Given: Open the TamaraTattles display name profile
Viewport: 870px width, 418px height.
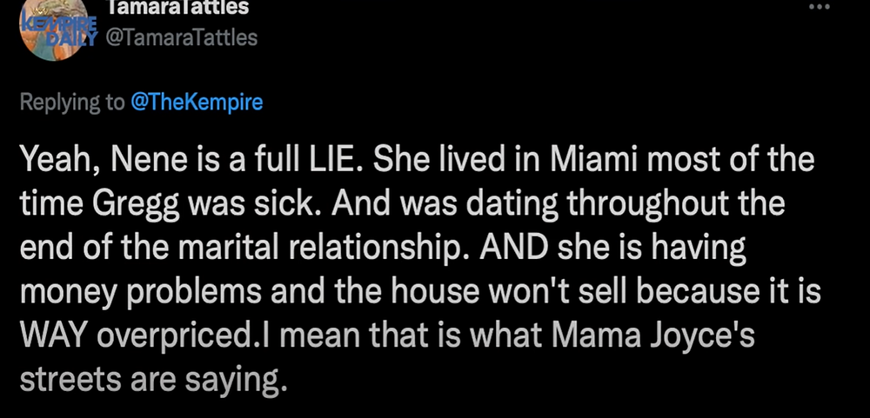Looking at the screenshot, I should pos(177,8).
